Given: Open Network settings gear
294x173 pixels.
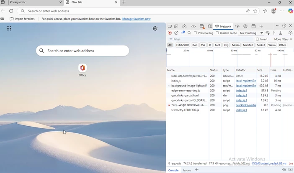Looking at the screenshot, I should tap(290, 33).
